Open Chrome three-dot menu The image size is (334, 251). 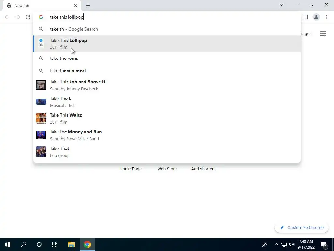(x=327, y=17)
